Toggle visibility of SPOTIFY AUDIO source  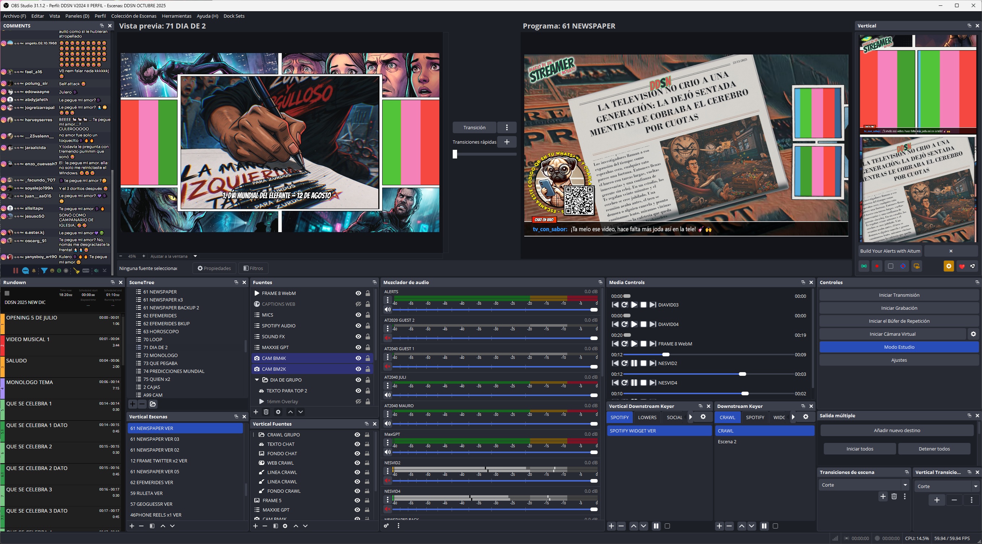358,326
